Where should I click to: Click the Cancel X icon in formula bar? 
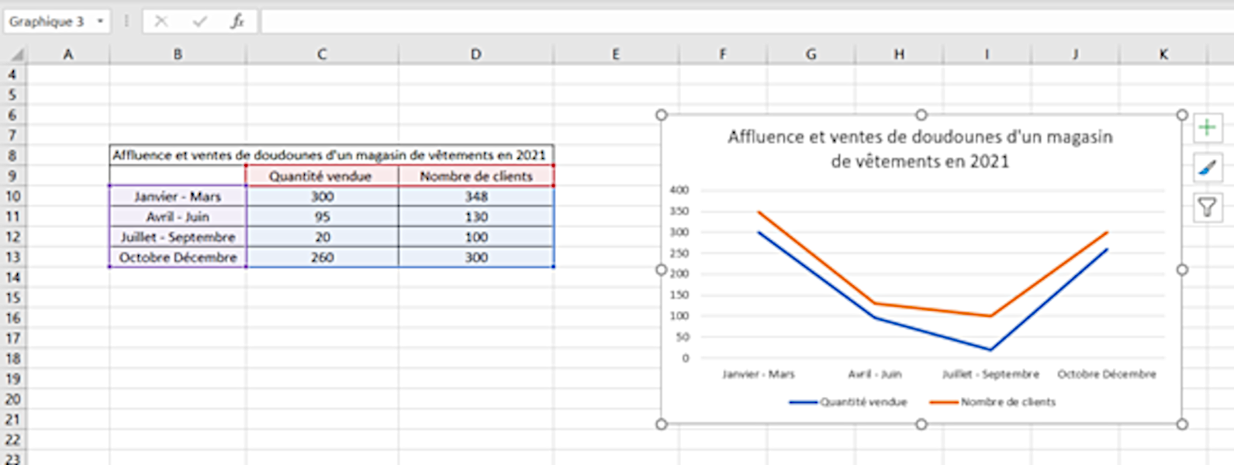click(x=161, y=22)
